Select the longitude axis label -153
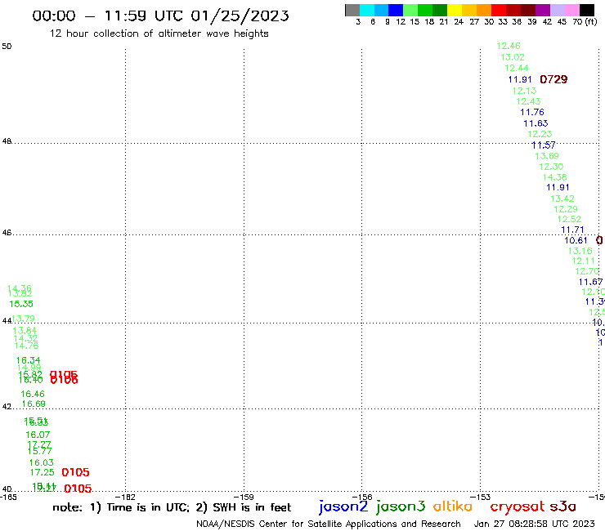605x531 pixels. 481,497
